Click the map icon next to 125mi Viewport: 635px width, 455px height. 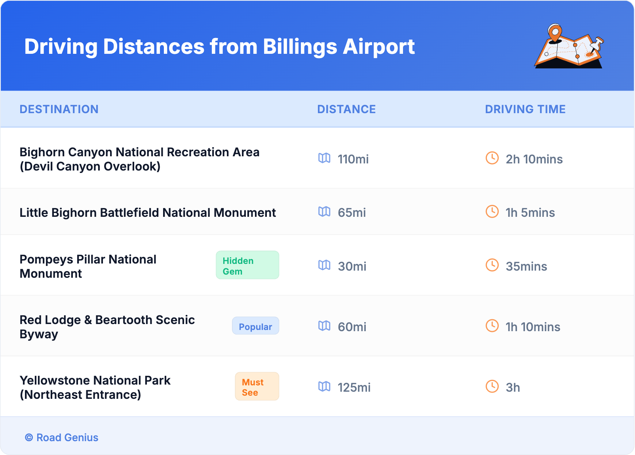[x=324, y=387]
